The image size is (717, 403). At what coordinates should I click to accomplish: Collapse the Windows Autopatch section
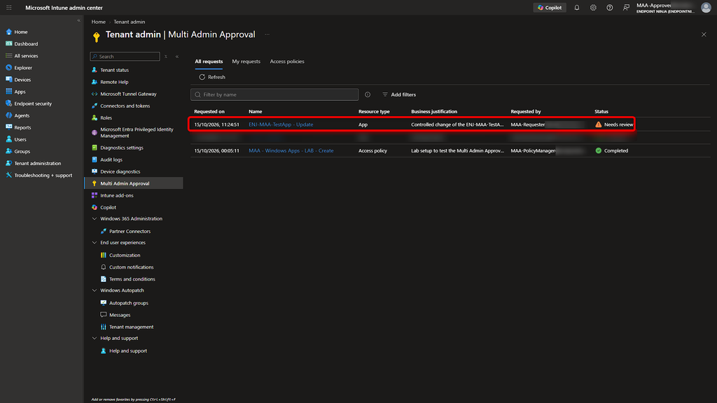pos(95,290)
